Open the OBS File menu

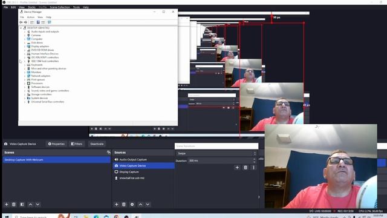pos(5,7)
